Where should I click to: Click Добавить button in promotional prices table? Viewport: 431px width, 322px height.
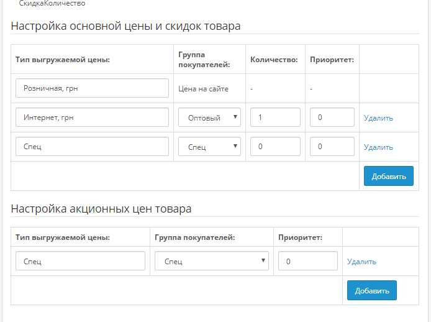372,290
